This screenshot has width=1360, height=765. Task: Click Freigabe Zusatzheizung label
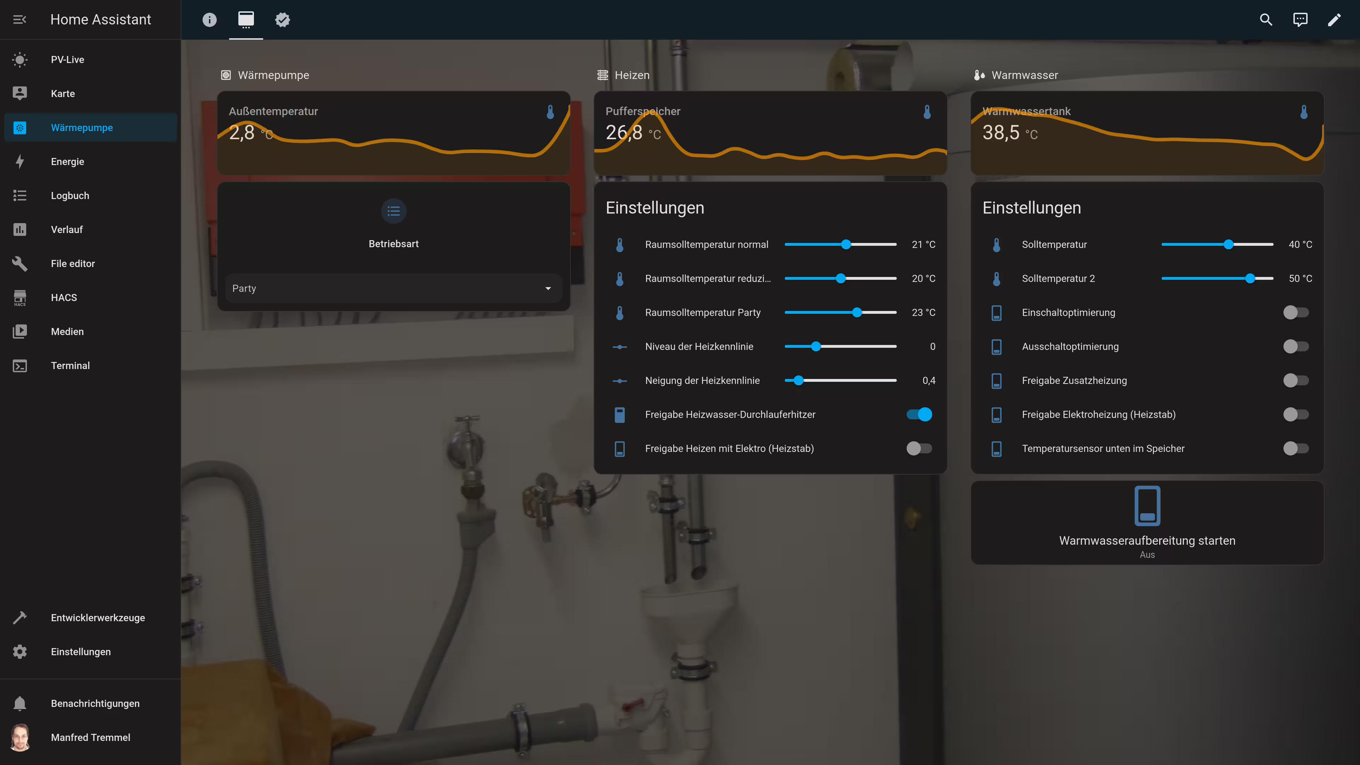click(x=1074, y=381)
